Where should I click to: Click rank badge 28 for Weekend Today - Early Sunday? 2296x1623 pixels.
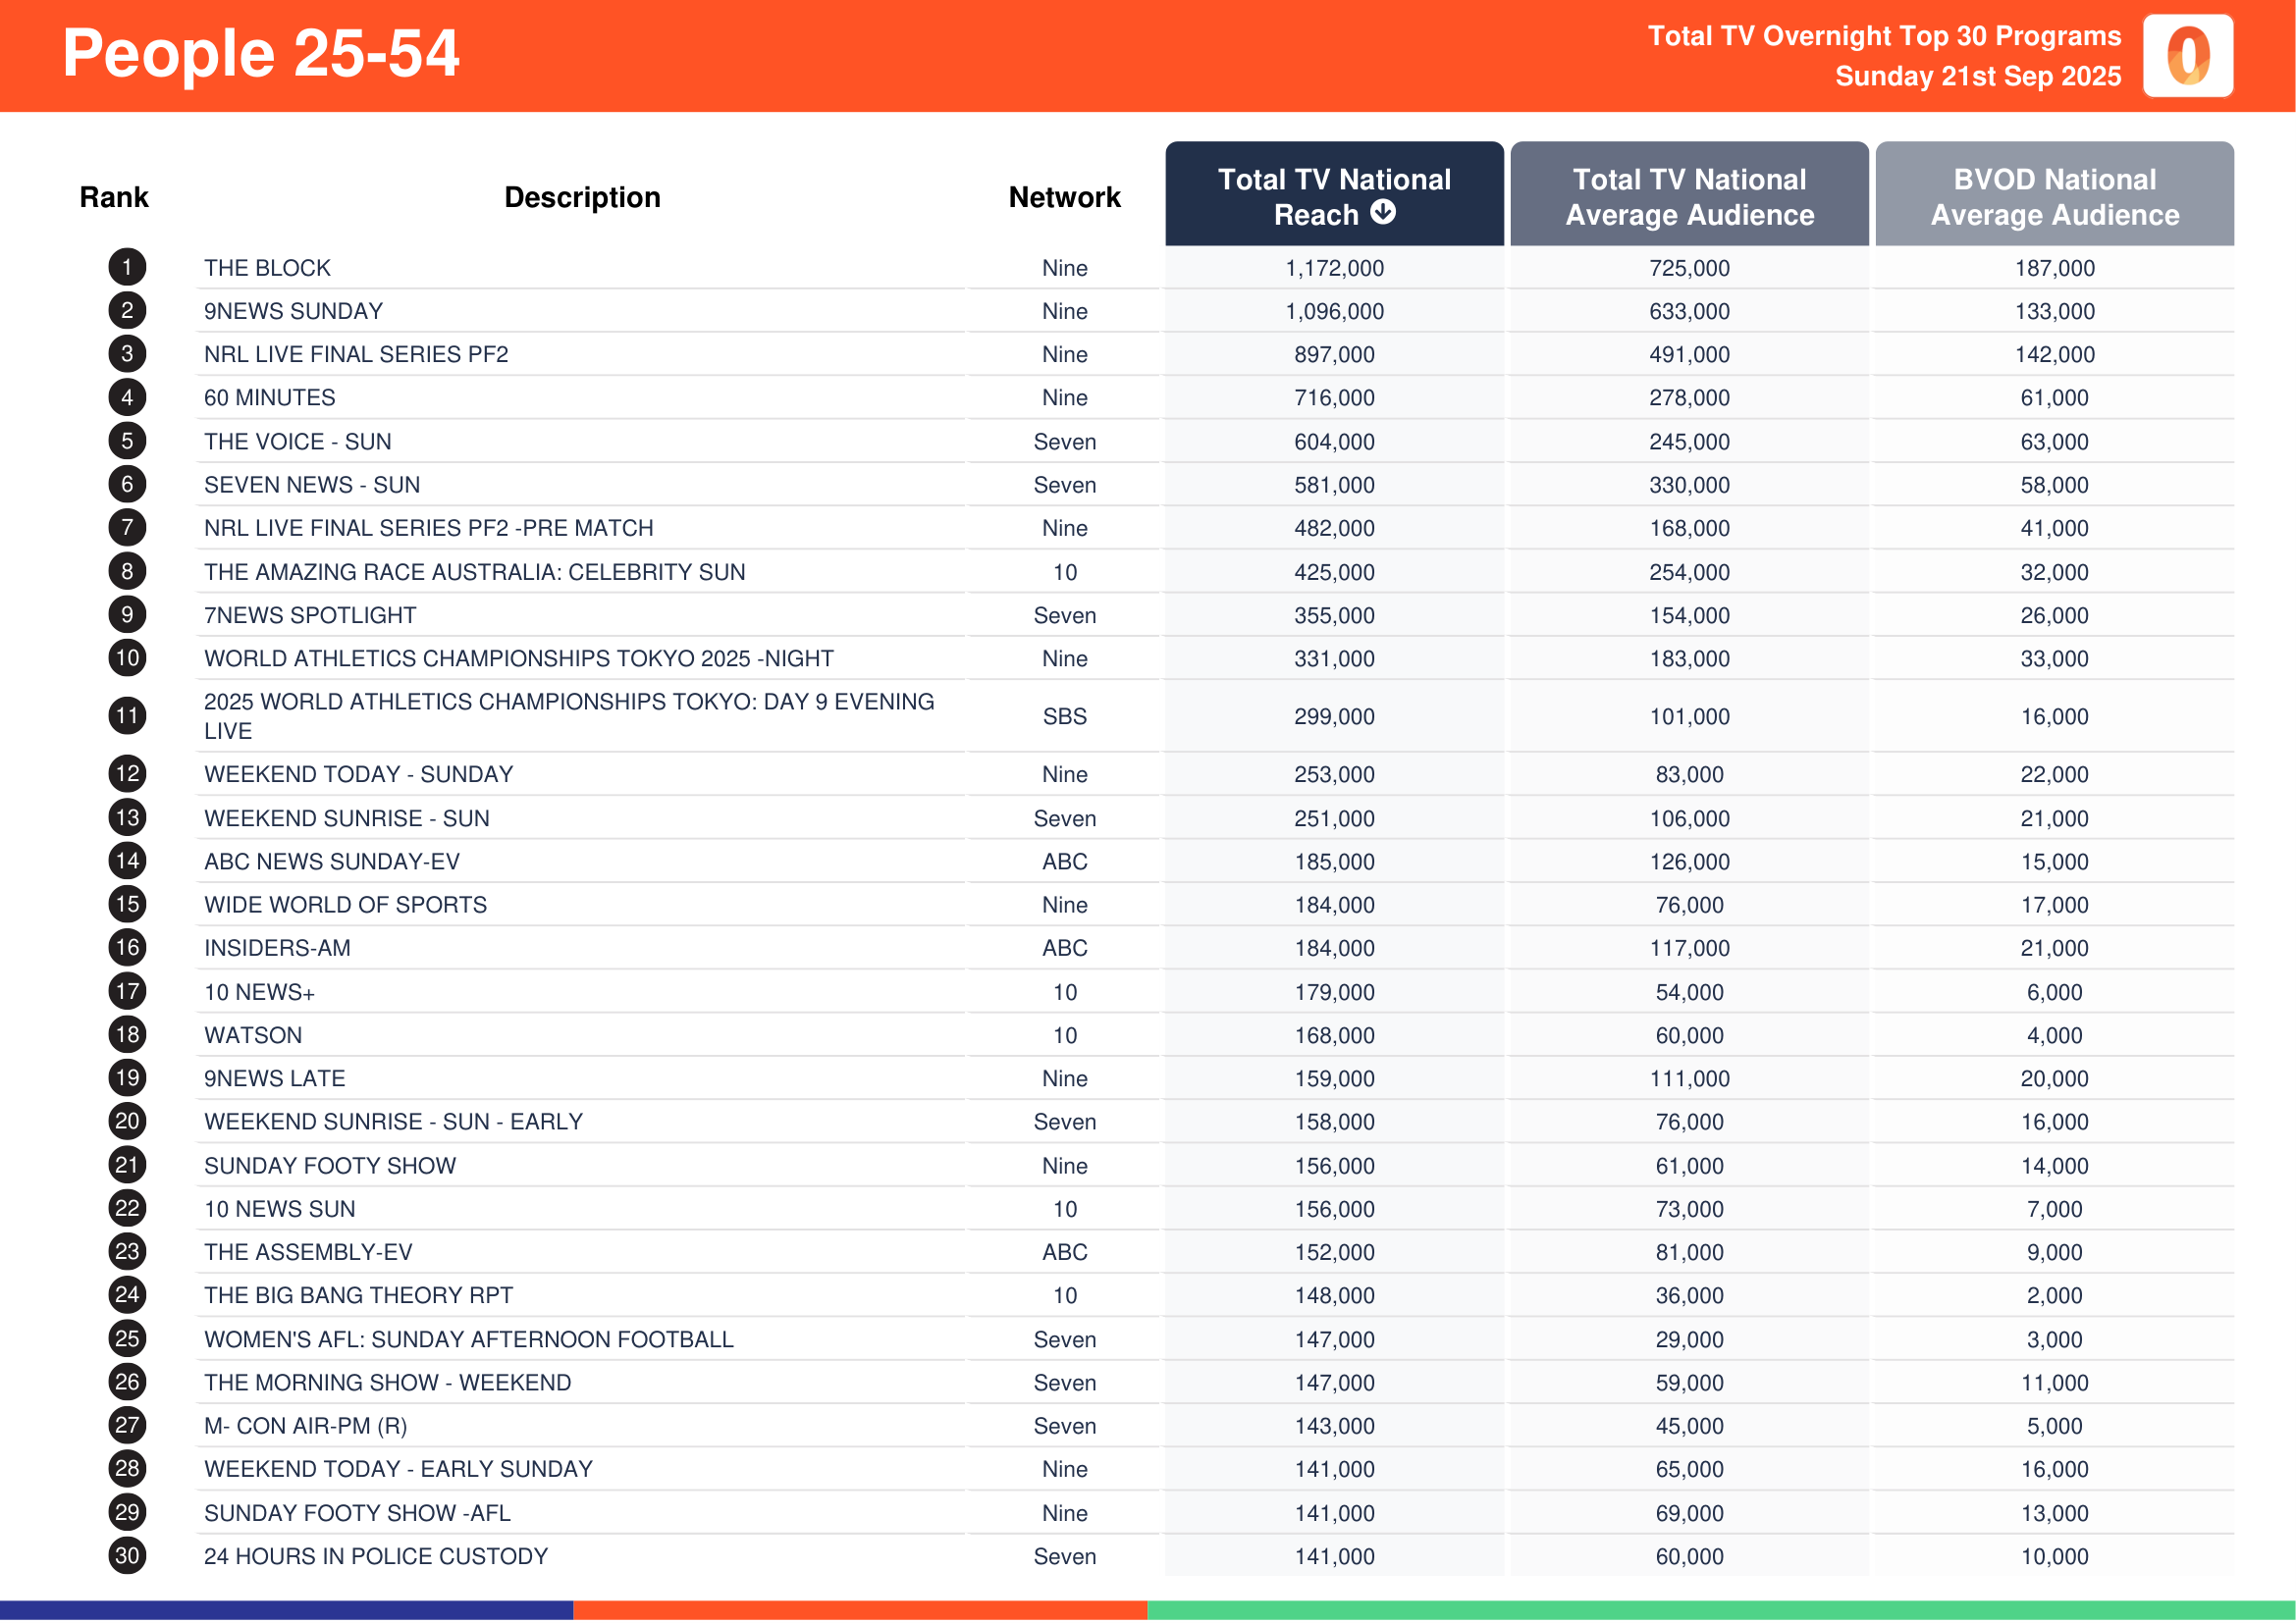127,1469
